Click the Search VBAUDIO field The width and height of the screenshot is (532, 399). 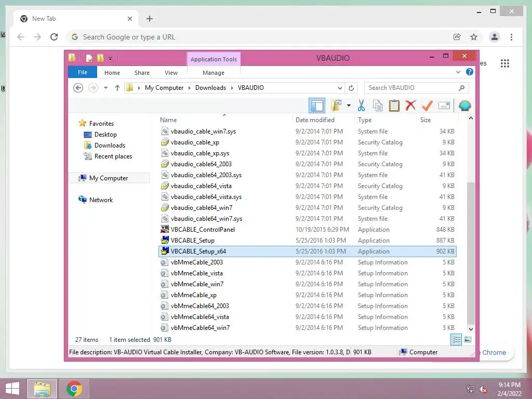coord(416,88)
